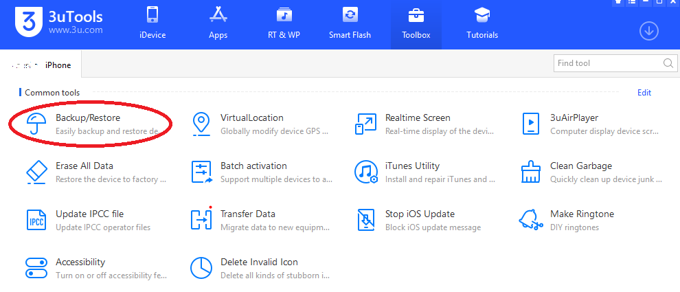Click the Make Ringtone label
Screen dimensions: 680x292
[582, 214]
